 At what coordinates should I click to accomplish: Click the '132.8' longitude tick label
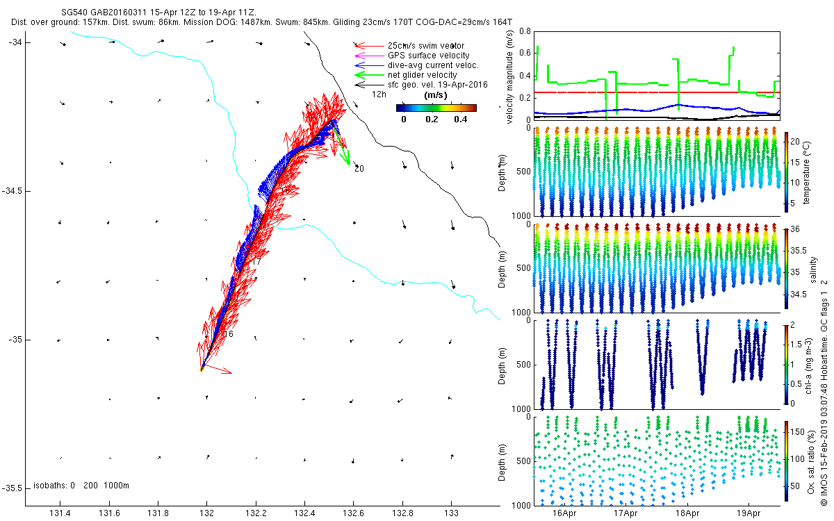(402, 513)
